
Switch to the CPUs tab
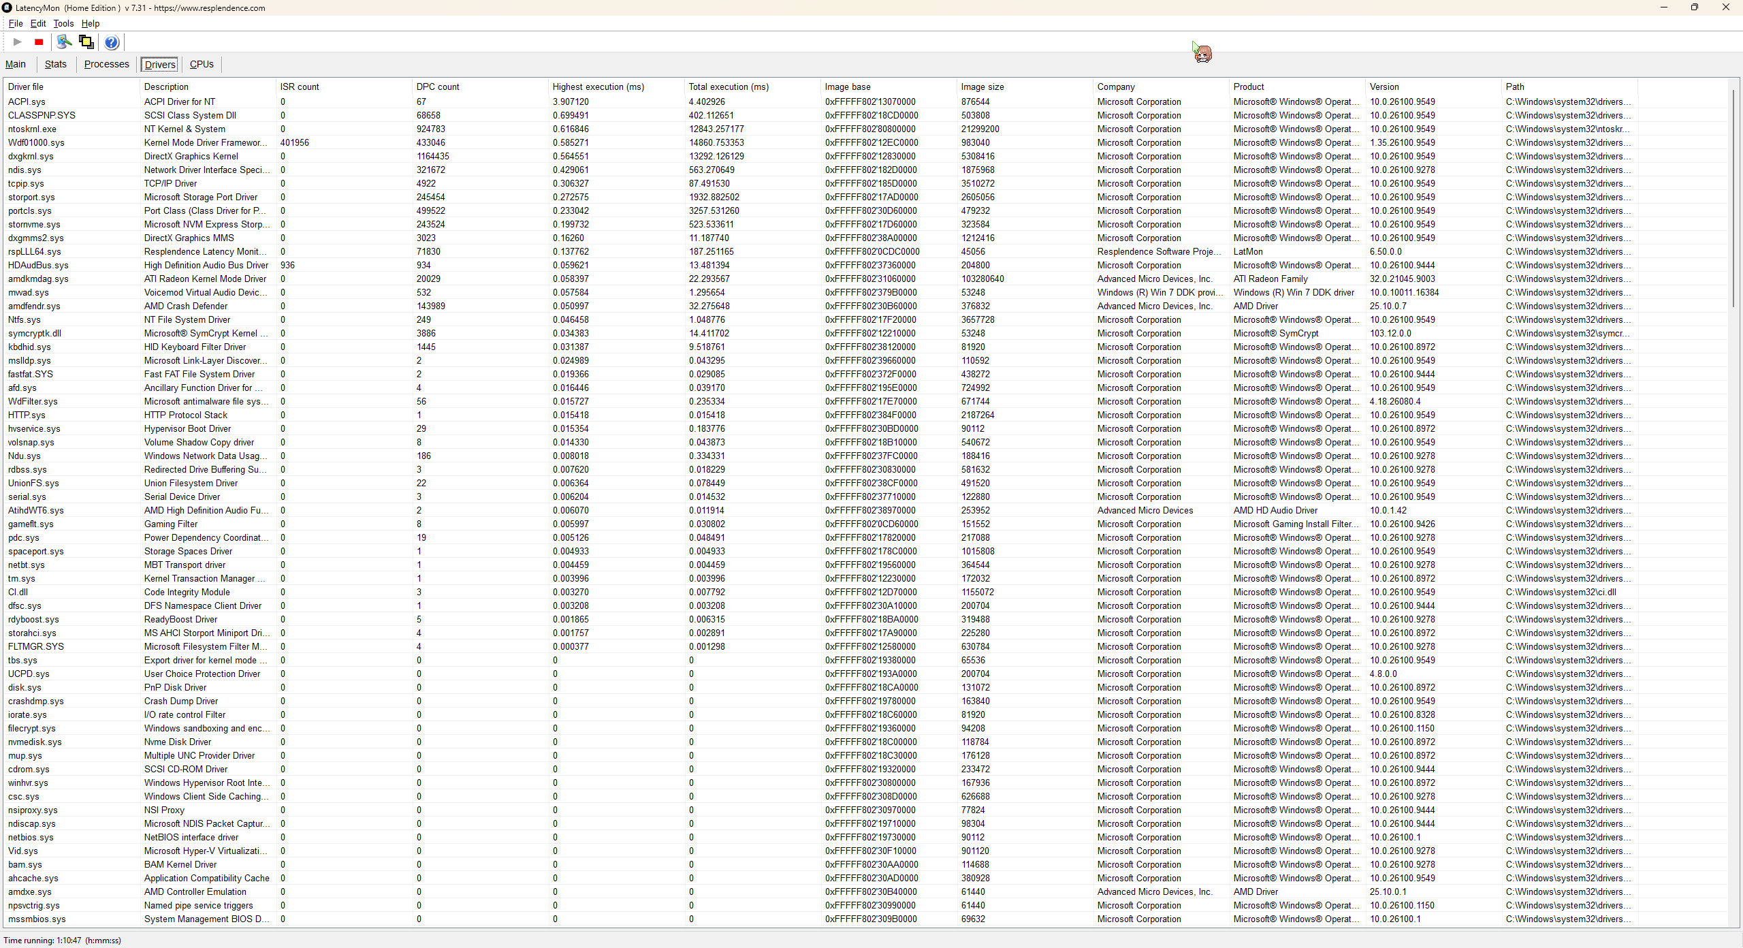tap(202, 64)
